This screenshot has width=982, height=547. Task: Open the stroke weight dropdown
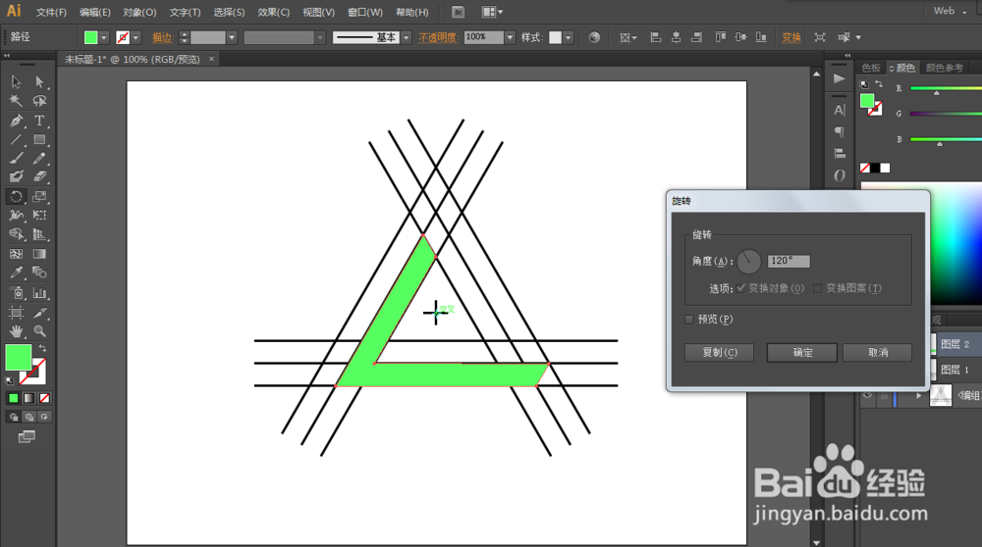click(x=232, y=37)
